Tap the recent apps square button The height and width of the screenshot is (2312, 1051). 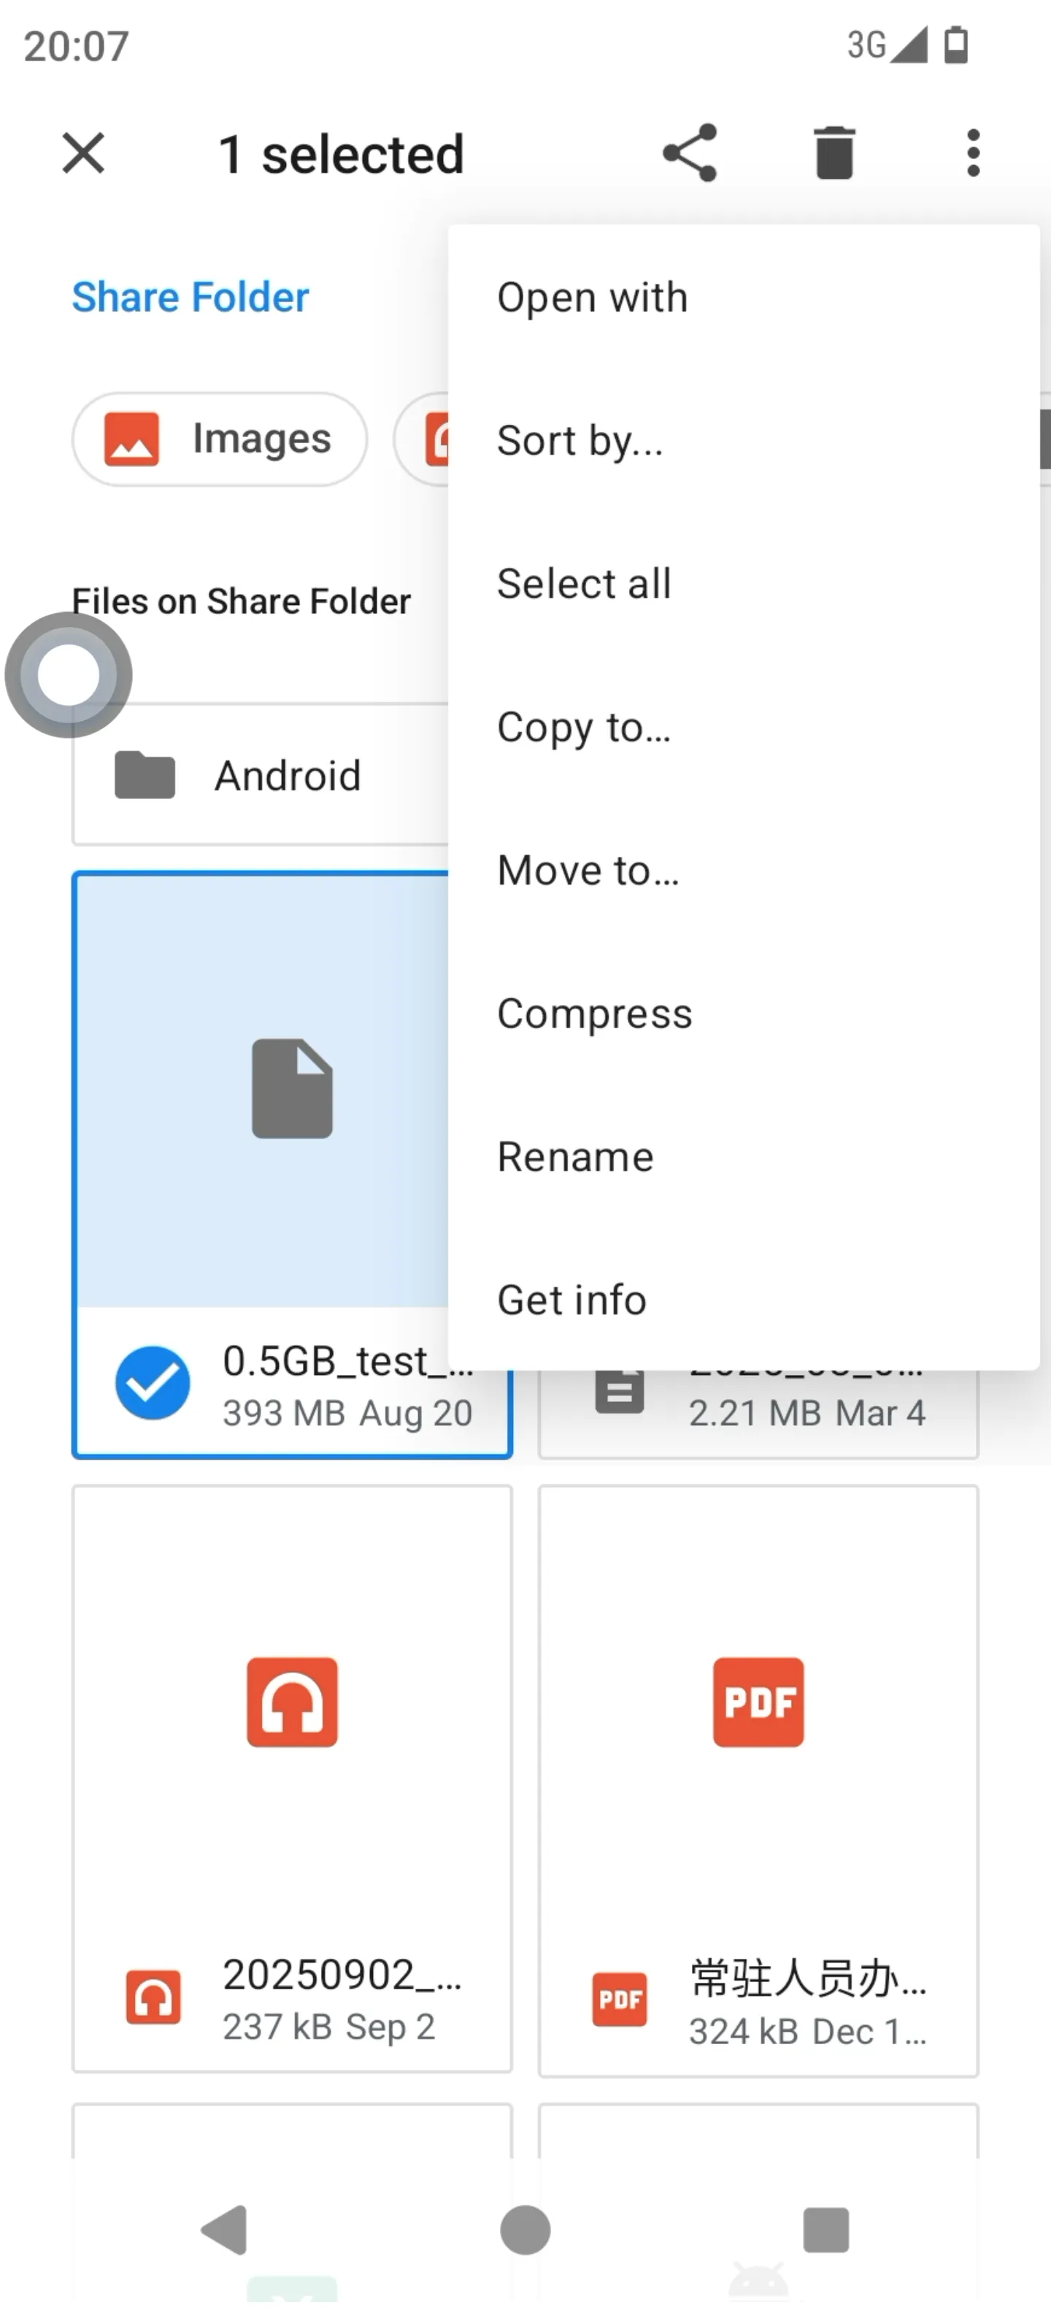[825, 2230]
